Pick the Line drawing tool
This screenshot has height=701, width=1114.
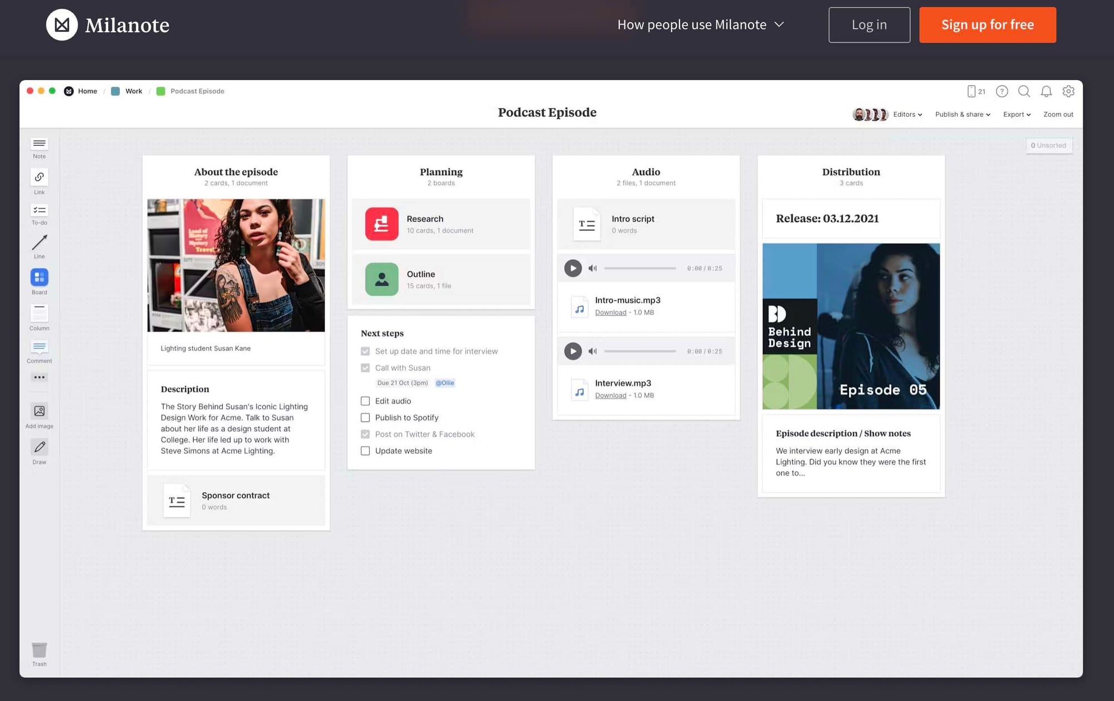tap(39, 243)
